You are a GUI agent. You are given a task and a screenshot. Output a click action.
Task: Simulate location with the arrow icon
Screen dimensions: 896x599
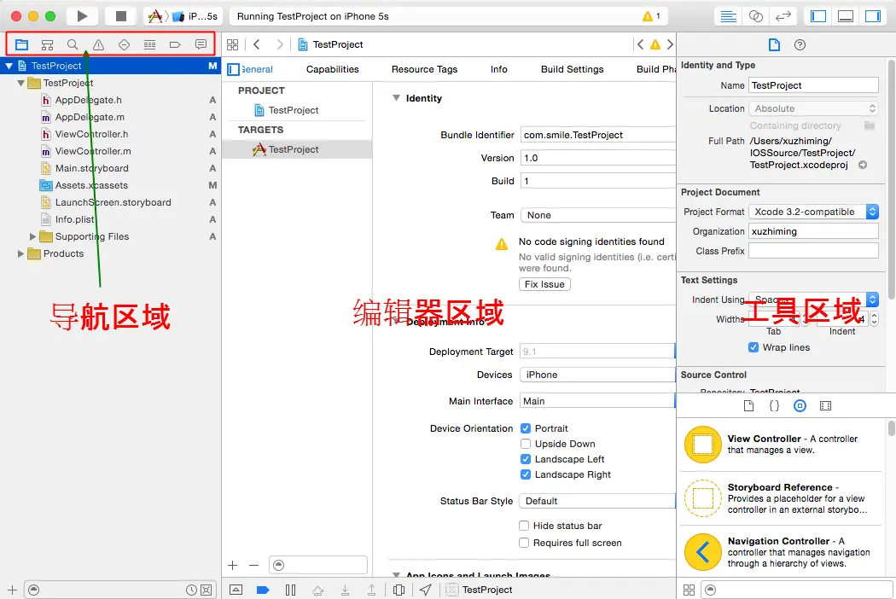(426, 590)
